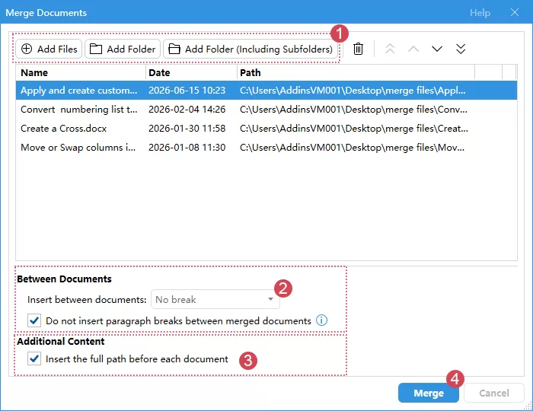Viewport: 533px width, 411px height.
Task: Open the 'Insert between documents' dropdown
Action: pos(215,299)
